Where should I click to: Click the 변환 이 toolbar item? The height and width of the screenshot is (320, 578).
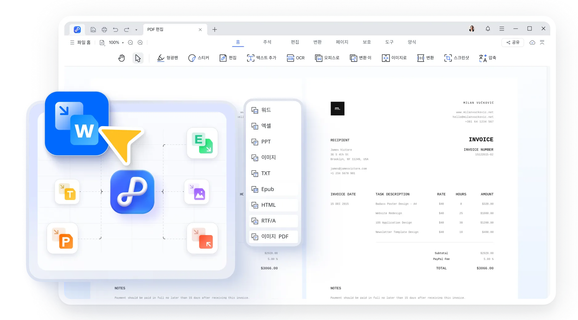pyautogui.click(x=361, y=58)
